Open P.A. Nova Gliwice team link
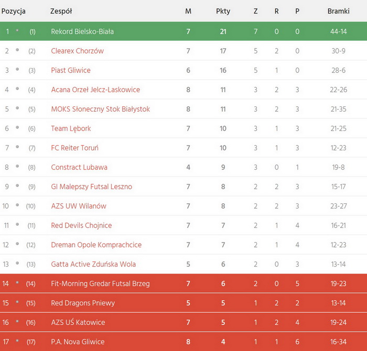The height and width of the screenshot is (351, 367). 78,342
